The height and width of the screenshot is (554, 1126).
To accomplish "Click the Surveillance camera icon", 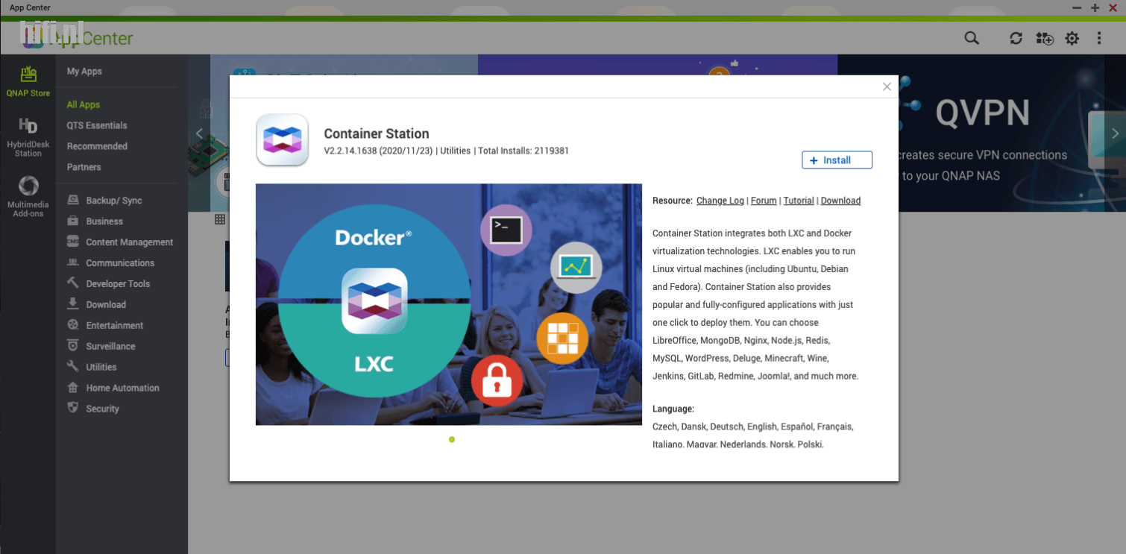I will point(73,345).
